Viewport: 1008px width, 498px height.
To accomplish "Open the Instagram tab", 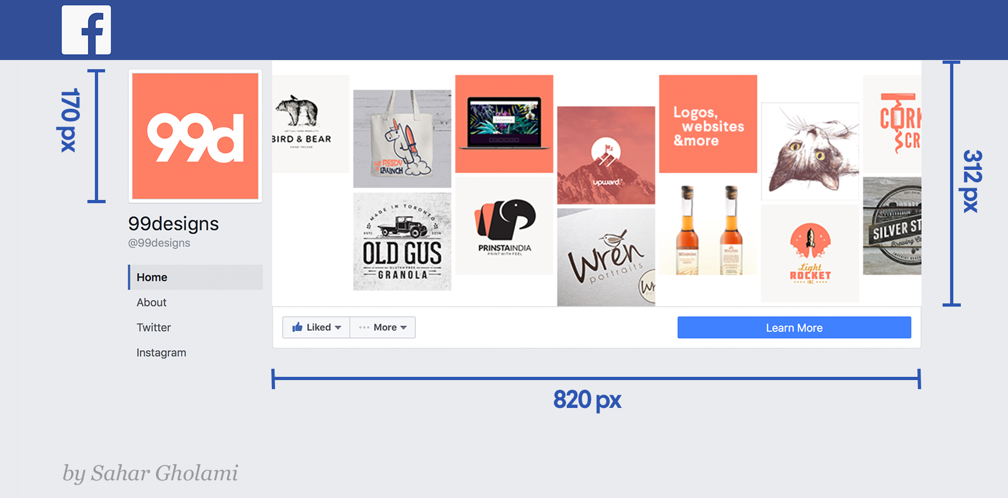I will [x=161, y=353].
